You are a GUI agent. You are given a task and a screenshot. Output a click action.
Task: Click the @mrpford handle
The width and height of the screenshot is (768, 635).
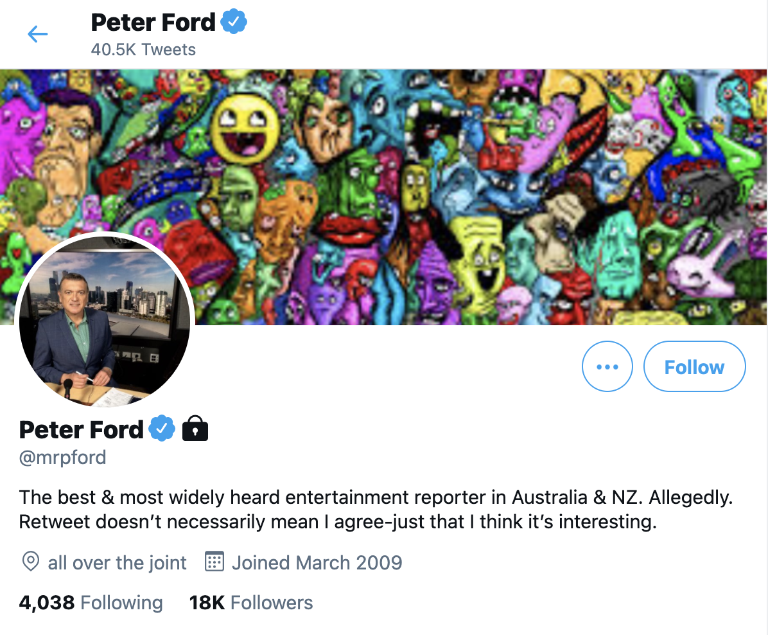63,458
